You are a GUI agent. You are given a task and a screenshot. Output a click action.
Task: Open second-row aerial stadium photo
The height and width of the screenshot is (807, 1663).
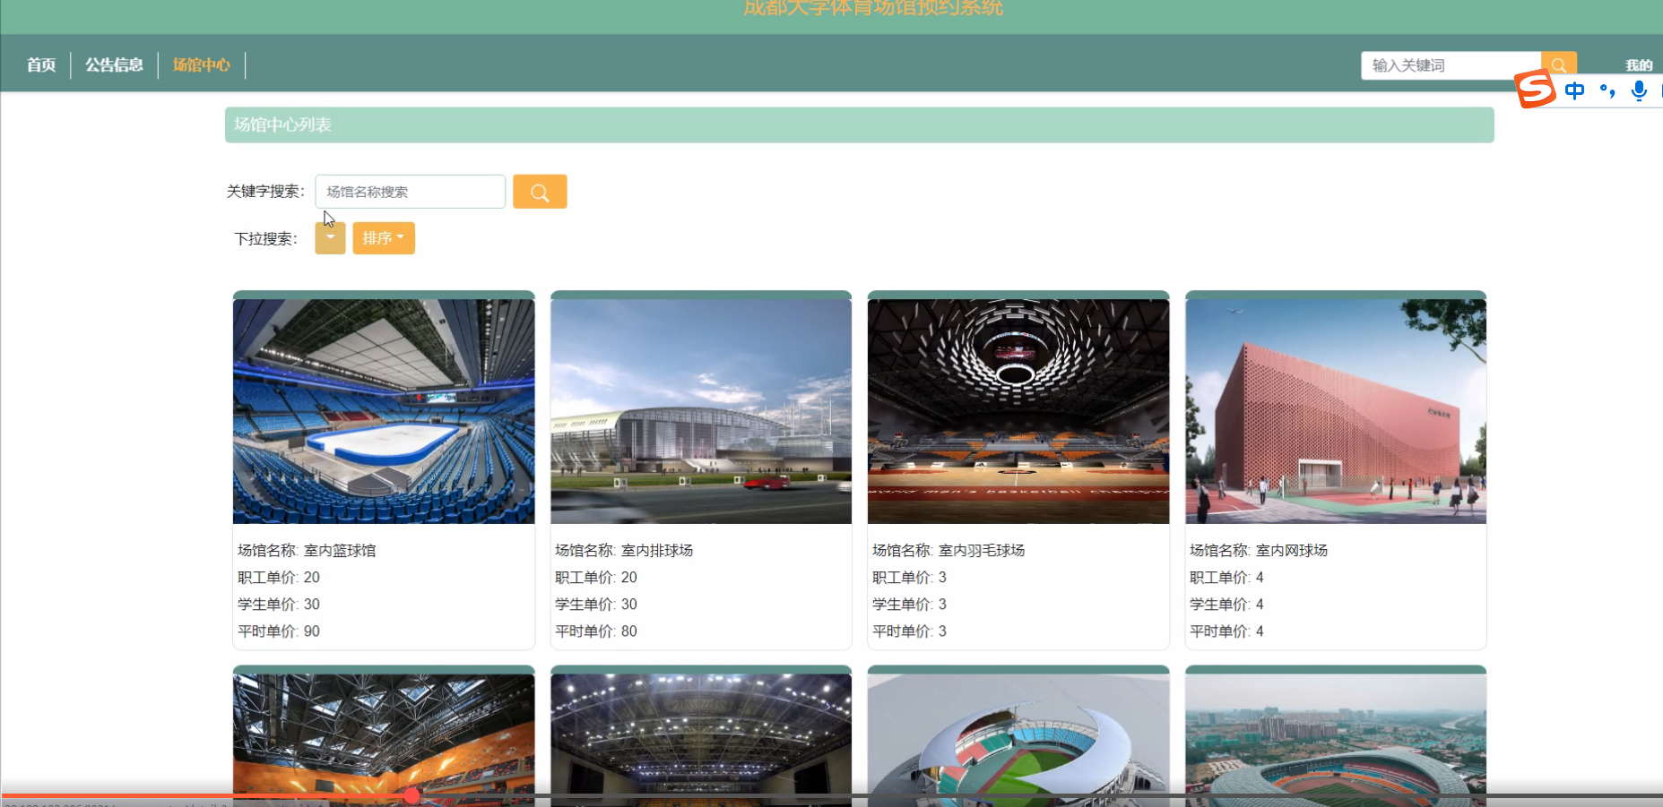[1336, 740]
